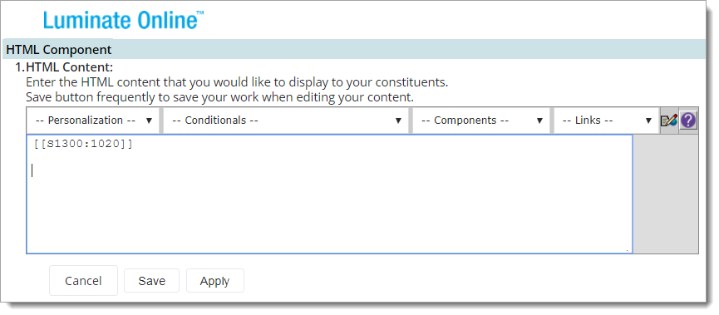Click the Save button

[152, 281]
